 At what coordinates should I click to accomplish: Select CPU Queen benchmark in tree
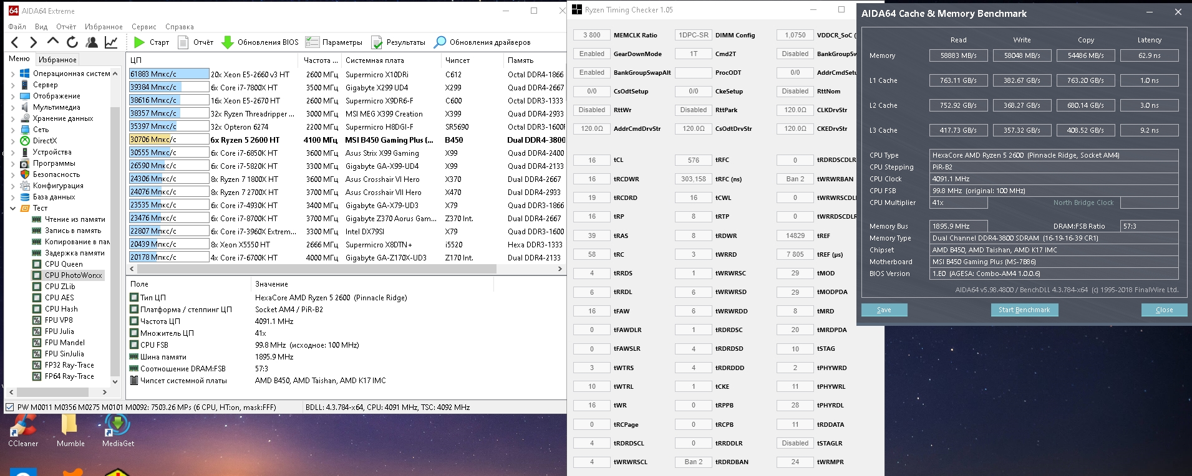64,264
